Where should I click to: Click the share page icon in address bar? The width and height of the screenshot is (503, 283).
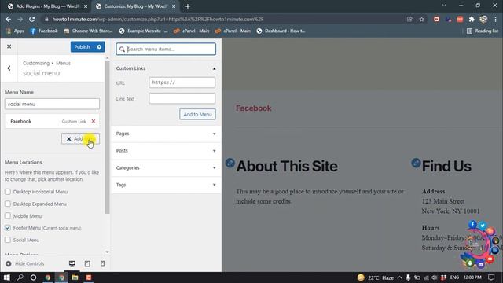pyautogui.click(x=409, y=19)
